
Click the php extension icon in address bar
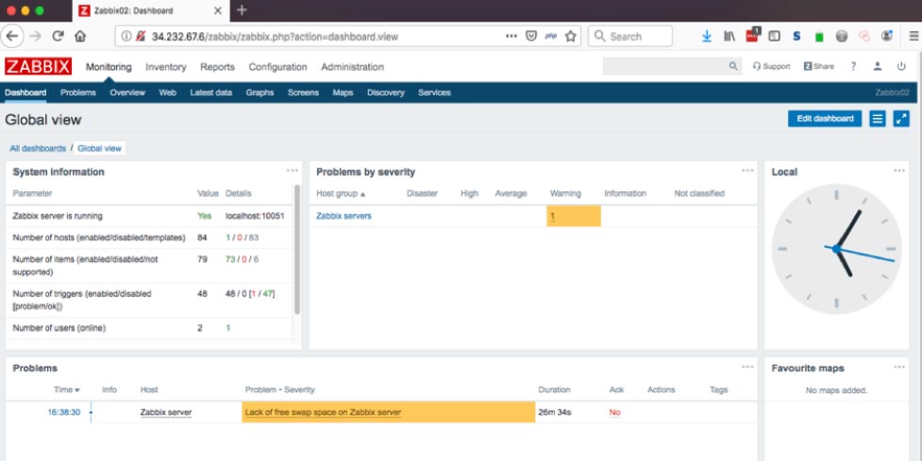[x=551, y=37]
